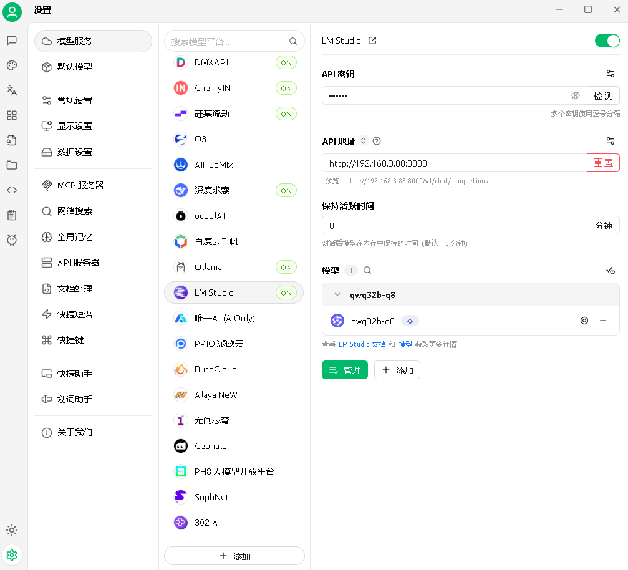Show help for API address
The width and height of the screenshot is (628, 570).
377,141
